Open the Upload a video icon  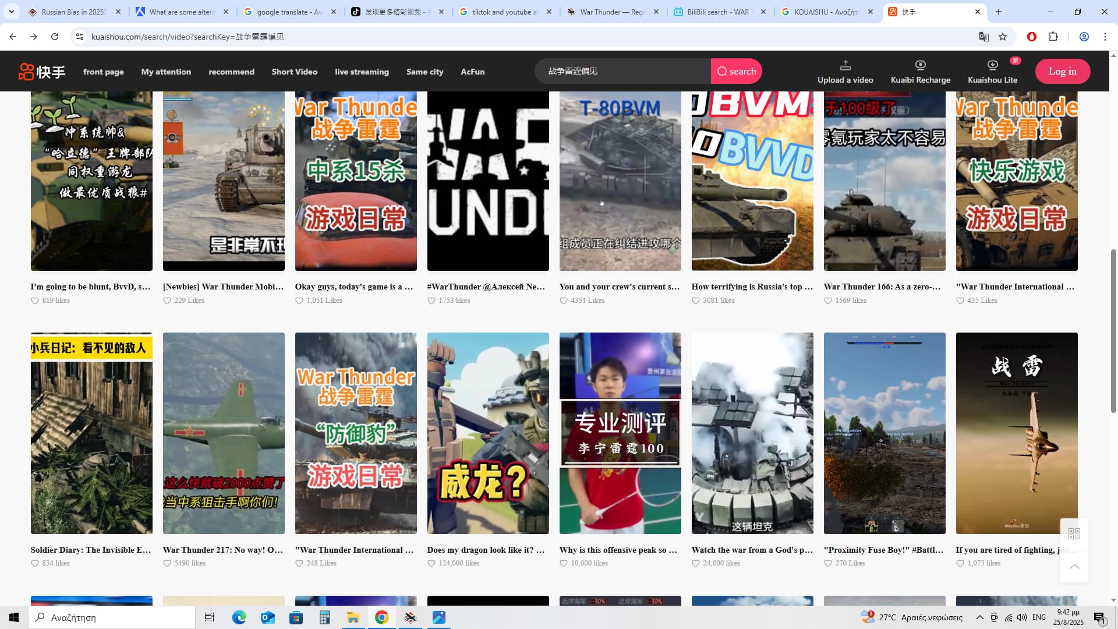click(845, 65)
